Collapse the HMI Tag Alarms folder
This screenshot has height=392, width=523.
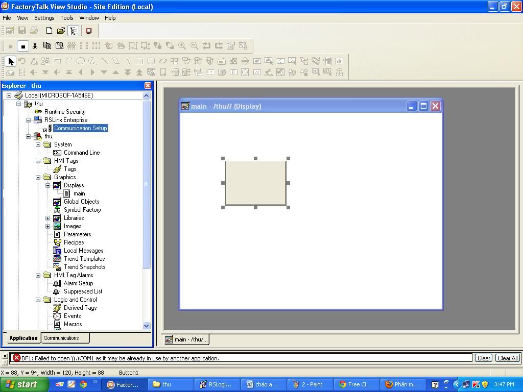[38, 275]
